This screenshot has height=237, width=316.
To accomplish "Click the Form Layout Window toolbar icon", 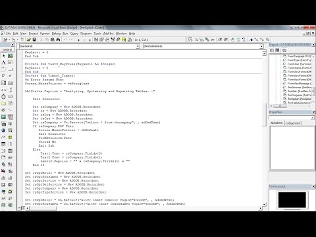I will coord(107,39).
